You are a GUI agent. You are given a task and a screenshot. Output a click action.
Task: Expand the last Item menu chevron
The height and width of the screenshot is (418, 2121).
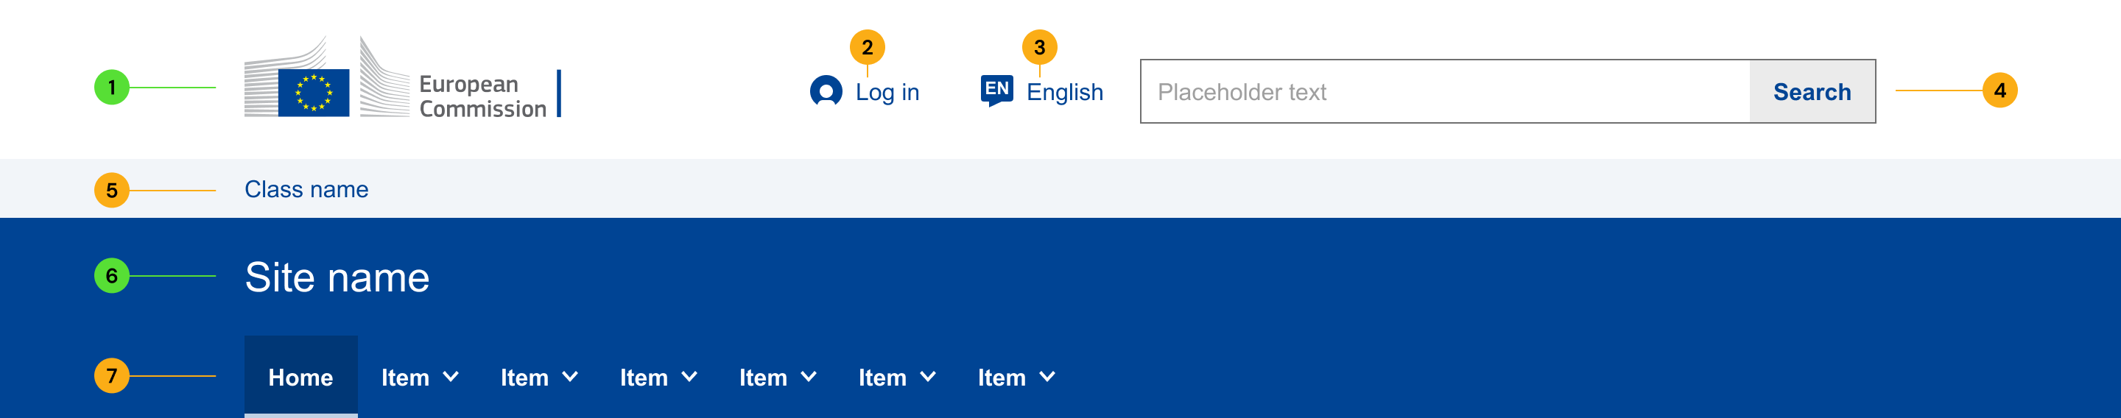[x=1047, y=377]
